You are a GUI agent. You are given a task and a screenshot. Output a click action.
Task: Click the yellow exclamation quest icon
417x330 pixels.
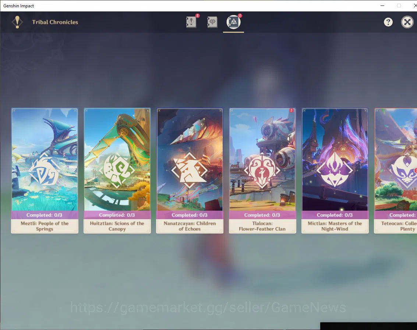coord(17,22)
